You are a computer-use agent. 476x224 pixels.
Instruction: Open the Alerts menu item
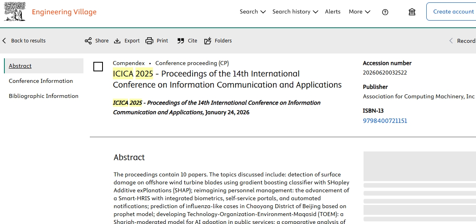(x=333, y=11)
